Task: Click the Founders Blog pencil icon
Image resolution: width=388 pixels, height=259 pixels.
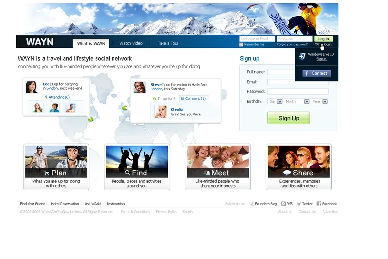Action: coord(252,204)
